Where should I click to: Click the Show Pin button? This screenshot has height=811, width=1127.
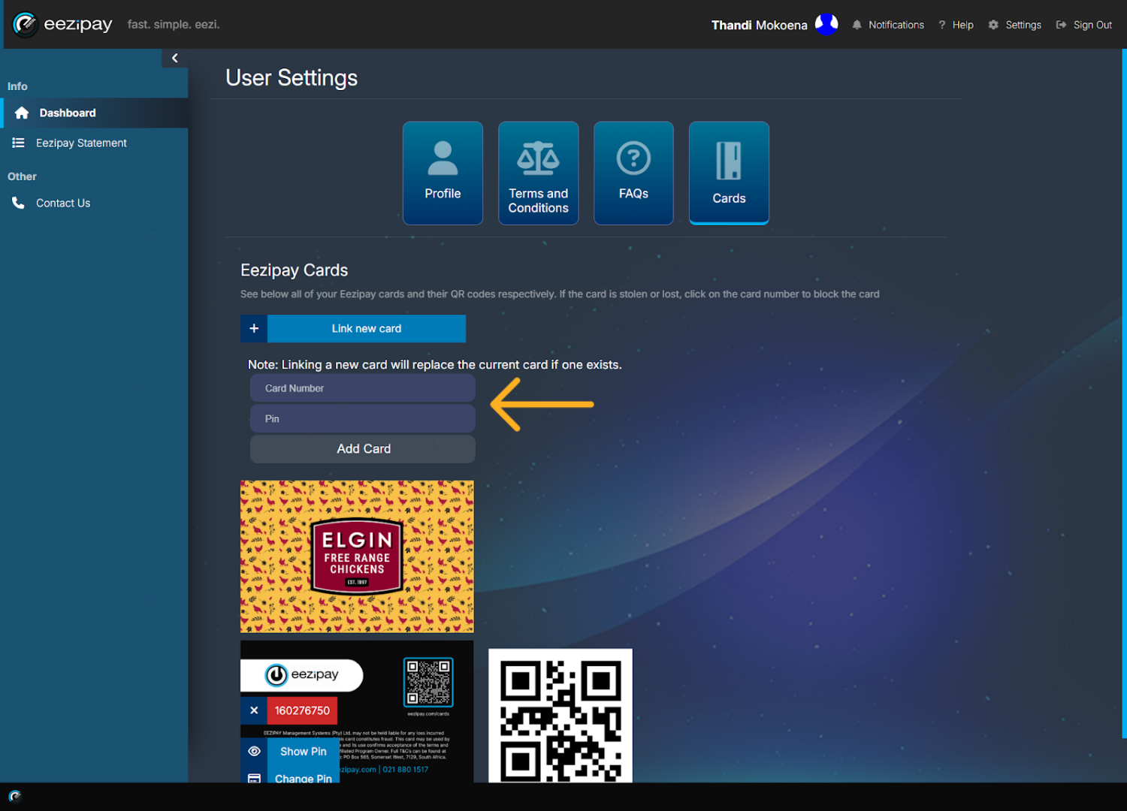point(304,751)
